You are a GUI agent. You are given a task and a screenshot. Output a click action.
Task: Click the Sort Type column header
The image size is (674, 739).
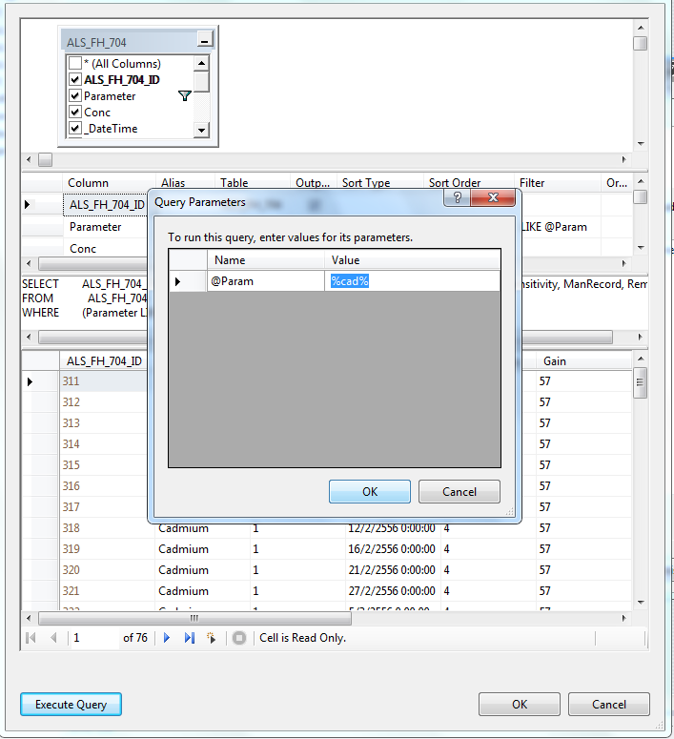379,183
